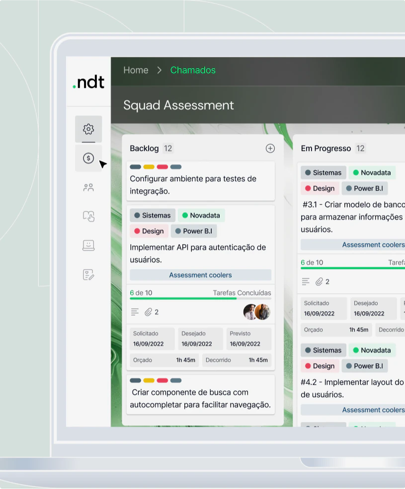The height and width of the screenshot is (489, 405).
Task: Click red label on Criar componente card
Action: pos(162,380)
